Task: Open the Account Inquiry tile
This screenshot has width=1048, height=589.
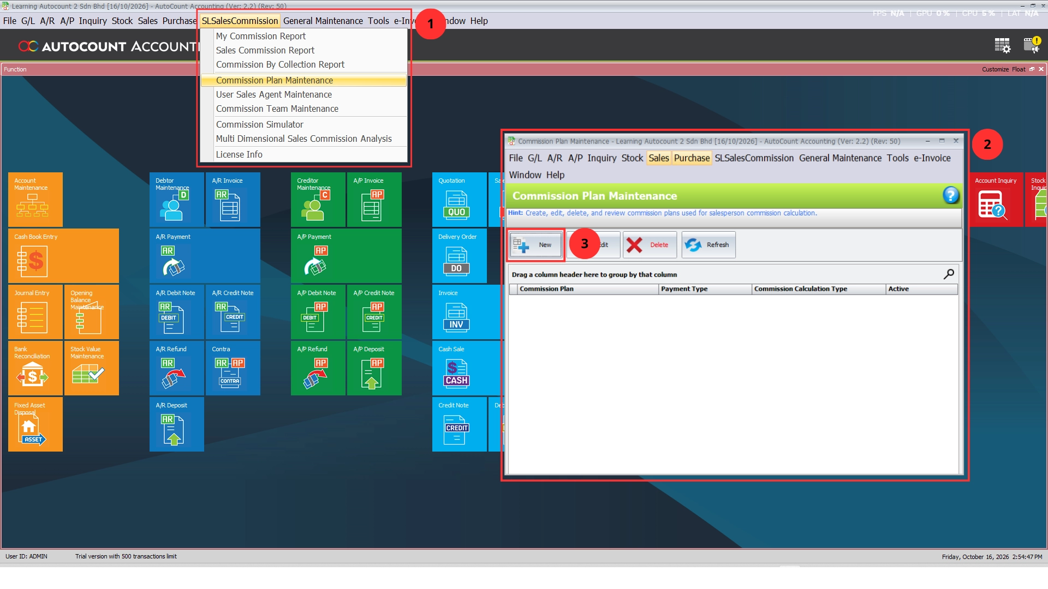Action: [x=996, y=200]
